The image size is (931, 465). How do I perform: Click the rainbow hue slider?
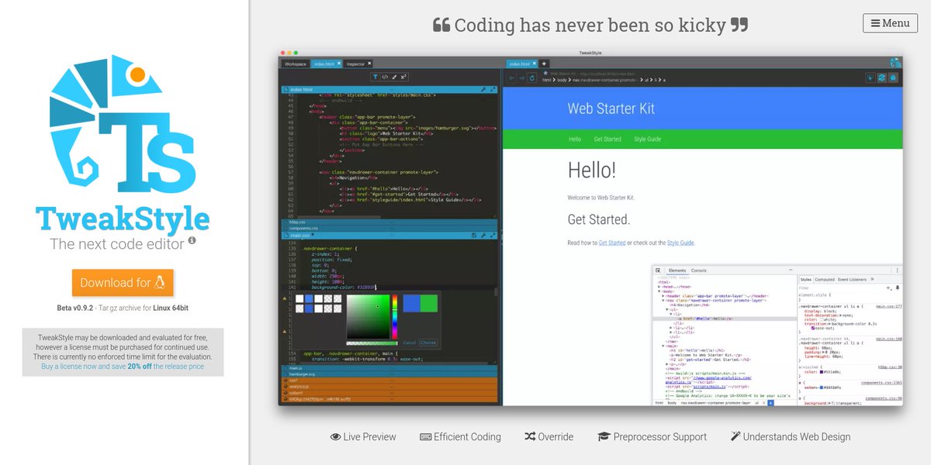tap(395, 316)
